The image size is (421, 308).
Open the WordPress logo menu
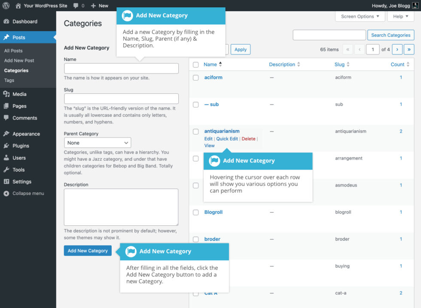pos(6,6)
